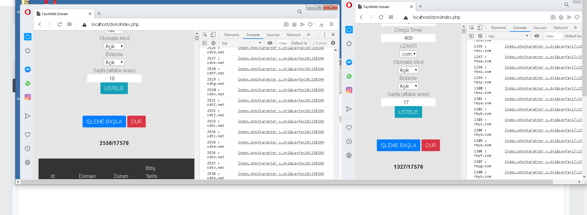
Task: Open easy setup icon in left window
Action: tap(332, 24)
